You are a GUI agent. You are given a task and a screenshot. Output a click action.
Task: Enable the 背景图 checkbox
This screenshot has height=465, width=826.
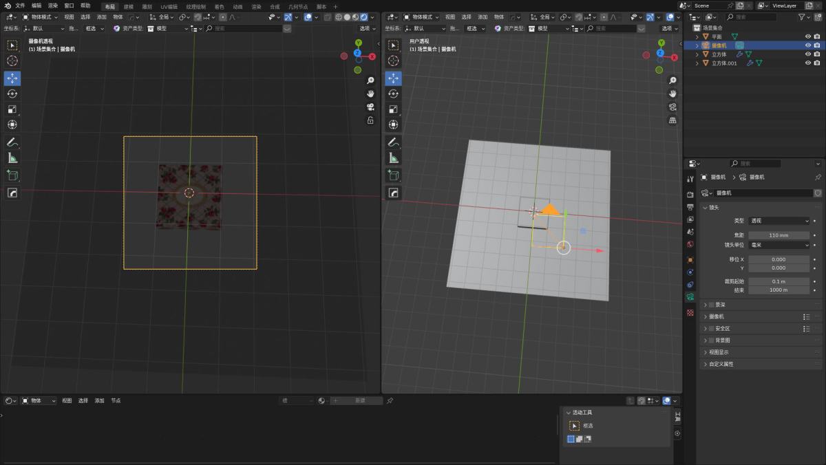click(712, 340)
